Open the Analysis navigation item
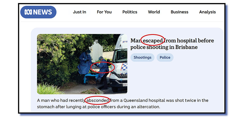The width and height of the screenshot is (235, 118). [x=208, y=12]
